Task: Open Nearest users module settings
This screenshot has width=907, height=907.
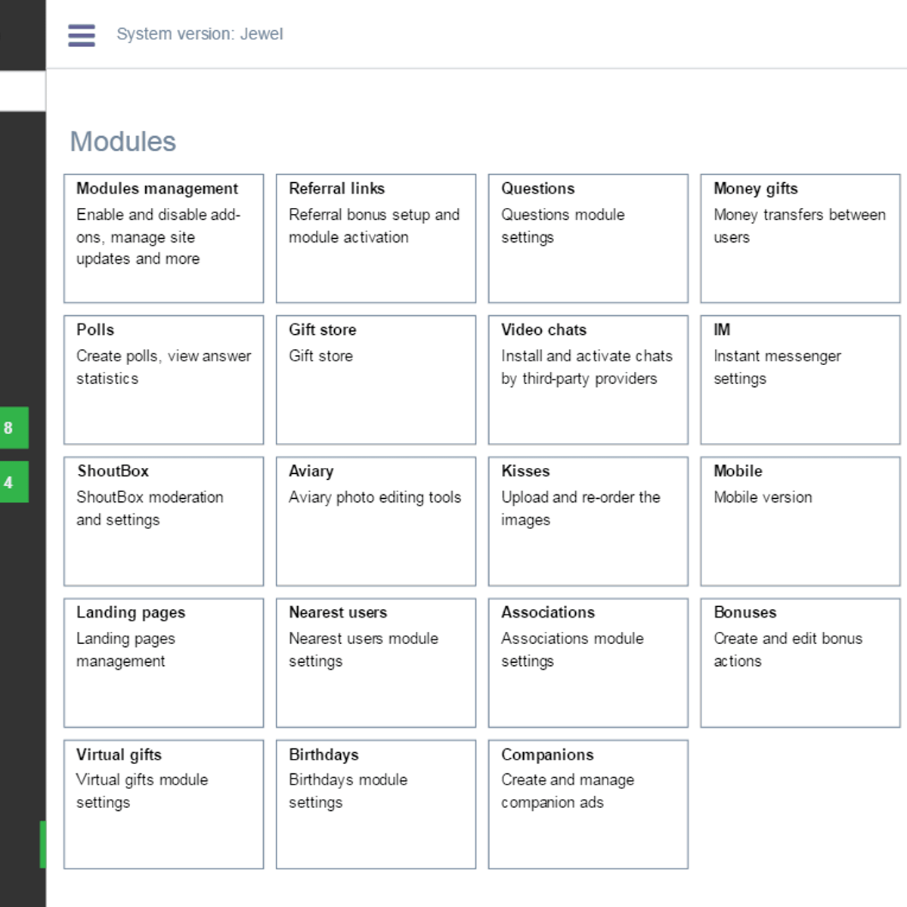Action: point(376,663)
